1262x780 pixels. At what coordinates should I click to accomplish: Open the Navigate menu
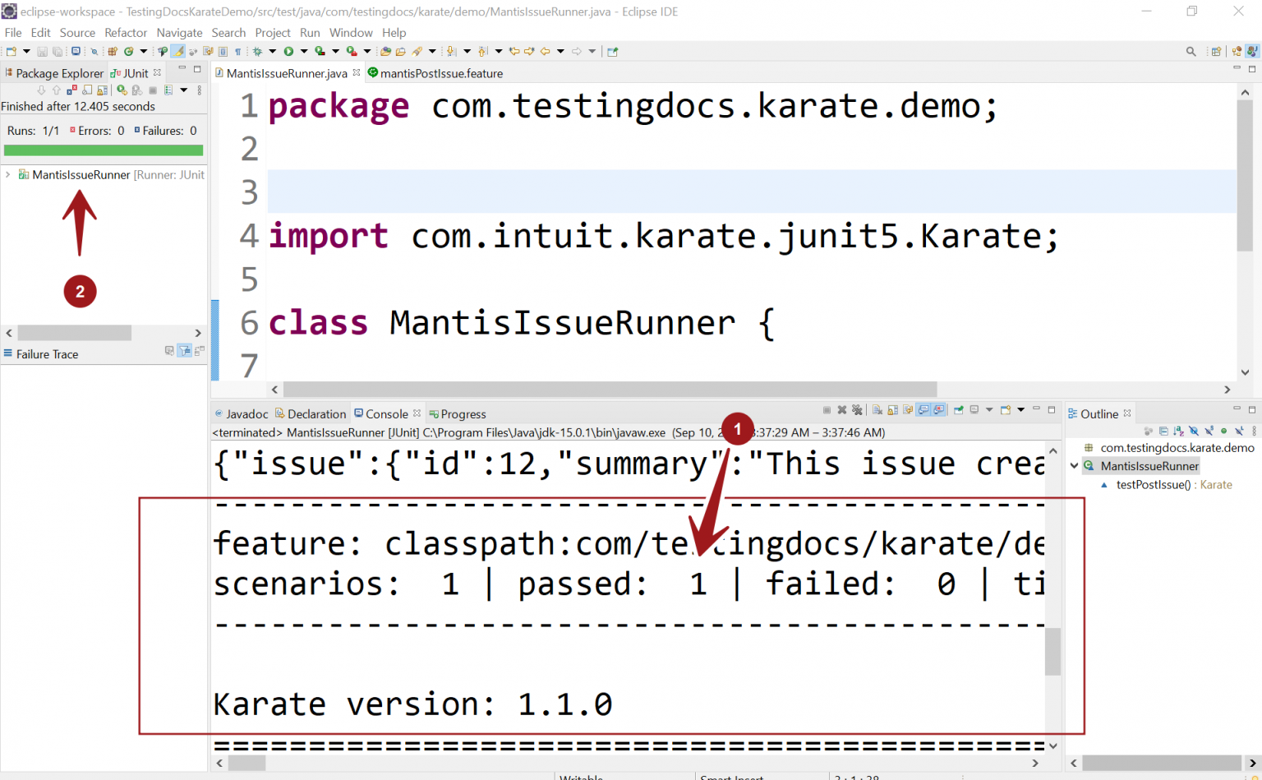coord(179,33)
